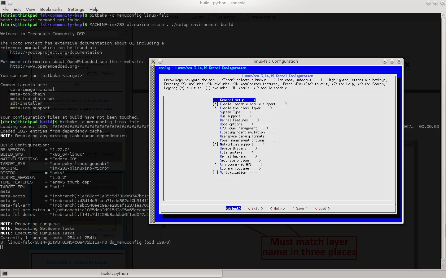This screenshot has width=446, height=278.
Task: Click the circle button next to X icon in Configuration window
Action: (x=160, y=61)
